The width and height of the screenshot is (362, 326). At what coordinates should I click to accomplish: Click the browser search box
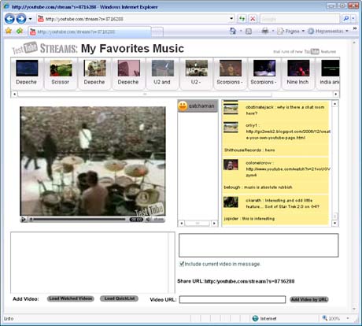click(x=300, y=19)
